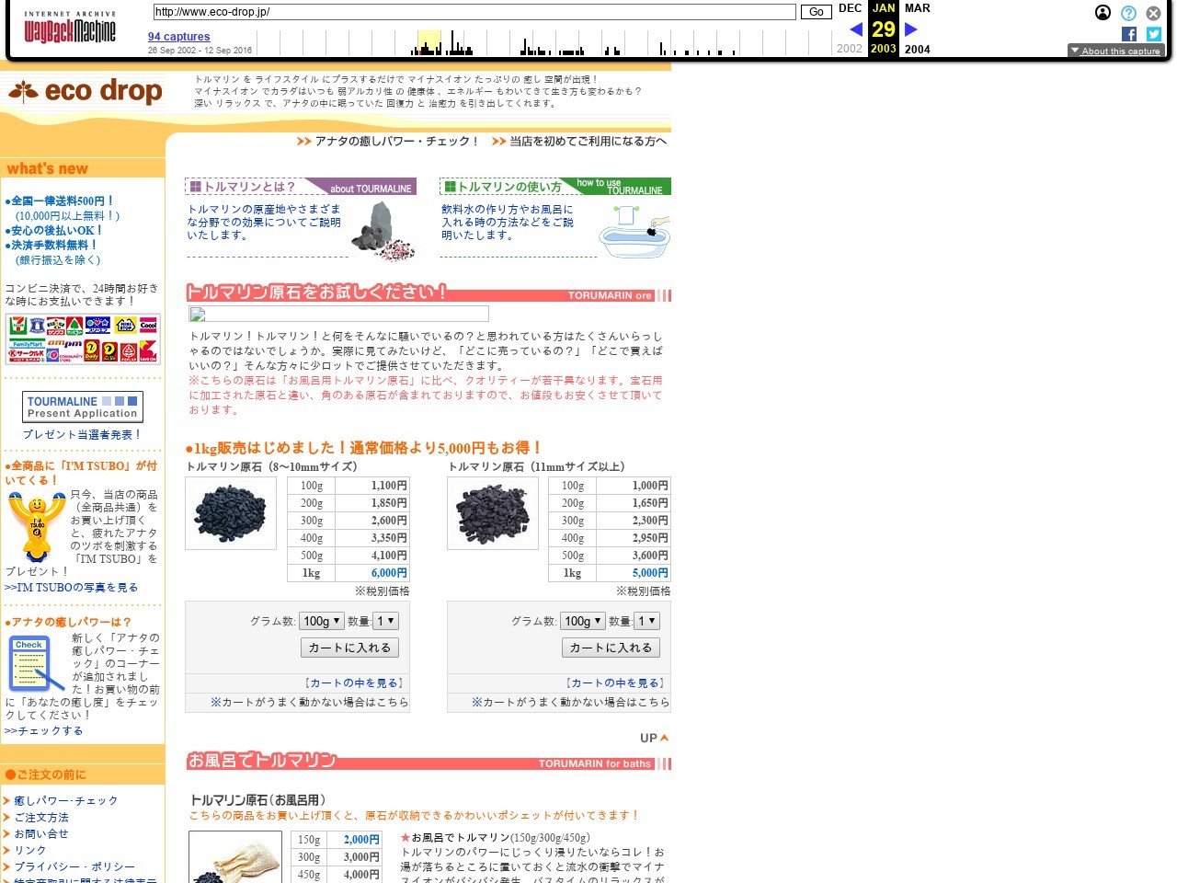
Task: Click the Wayback help question icon
Action: coord(1128,13)
